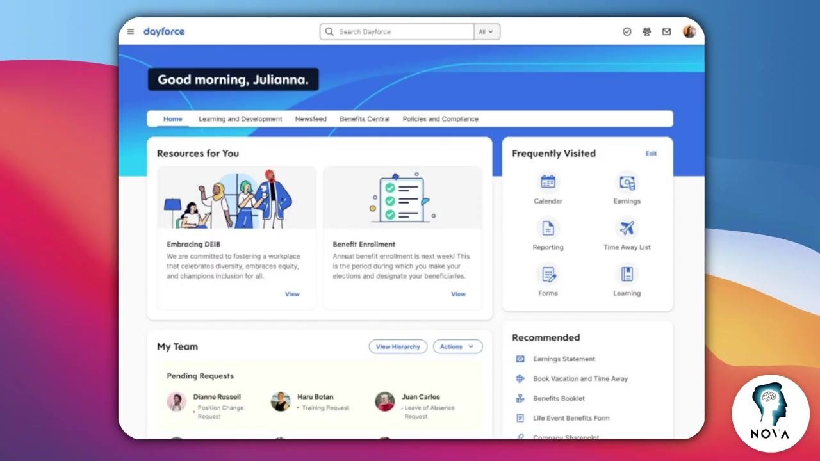Open the tasks checkmark icon in header
This screenshot has width=820, height=461.
coord(627,31)
